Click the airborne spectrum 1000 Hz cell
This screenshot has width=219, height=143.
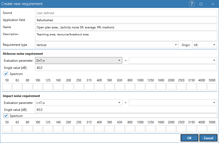point(140,87)
